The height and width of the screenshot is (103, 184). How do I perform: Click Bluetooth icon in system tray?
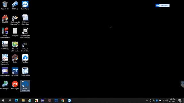tap(157, 100)
